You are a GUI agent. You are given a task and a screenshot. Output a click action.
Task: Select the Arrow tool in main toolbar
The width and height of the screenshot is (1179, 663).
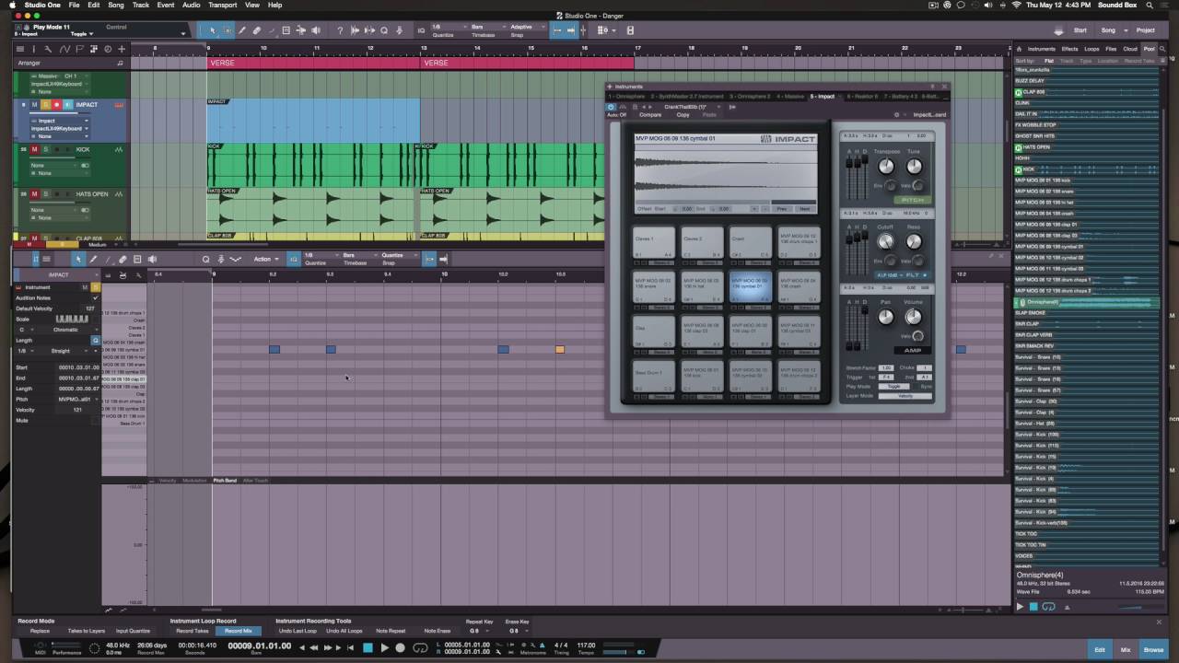click(x=213, y=30)
